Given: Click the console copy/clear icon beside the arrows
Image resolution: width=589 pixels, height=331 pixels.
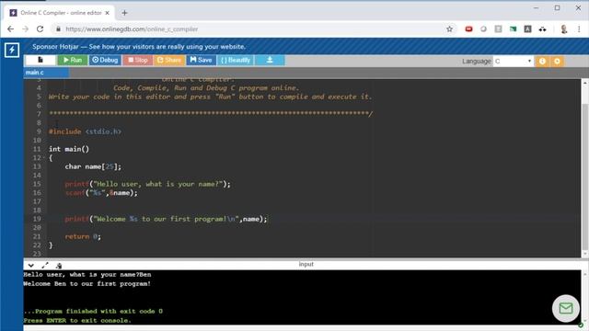Looking at the screenshot, I should 59,266.
